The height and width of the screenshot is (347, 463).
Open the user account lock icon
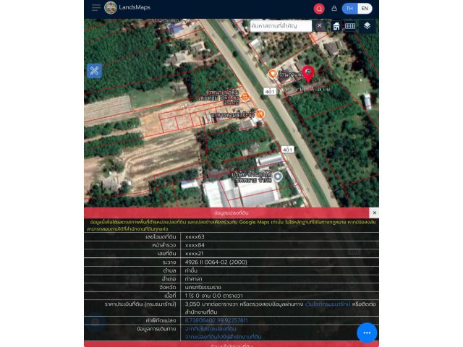click(334, 8)
